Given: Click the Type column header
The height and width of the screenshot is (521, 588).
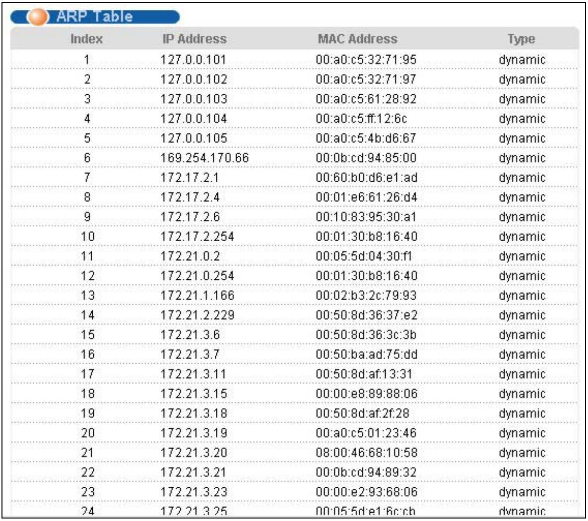Looking at the screenshot, I should click(521, 39).
